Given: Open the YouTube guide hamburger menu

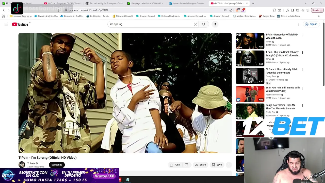Looking at the screenshot, I should click(6, 24).
